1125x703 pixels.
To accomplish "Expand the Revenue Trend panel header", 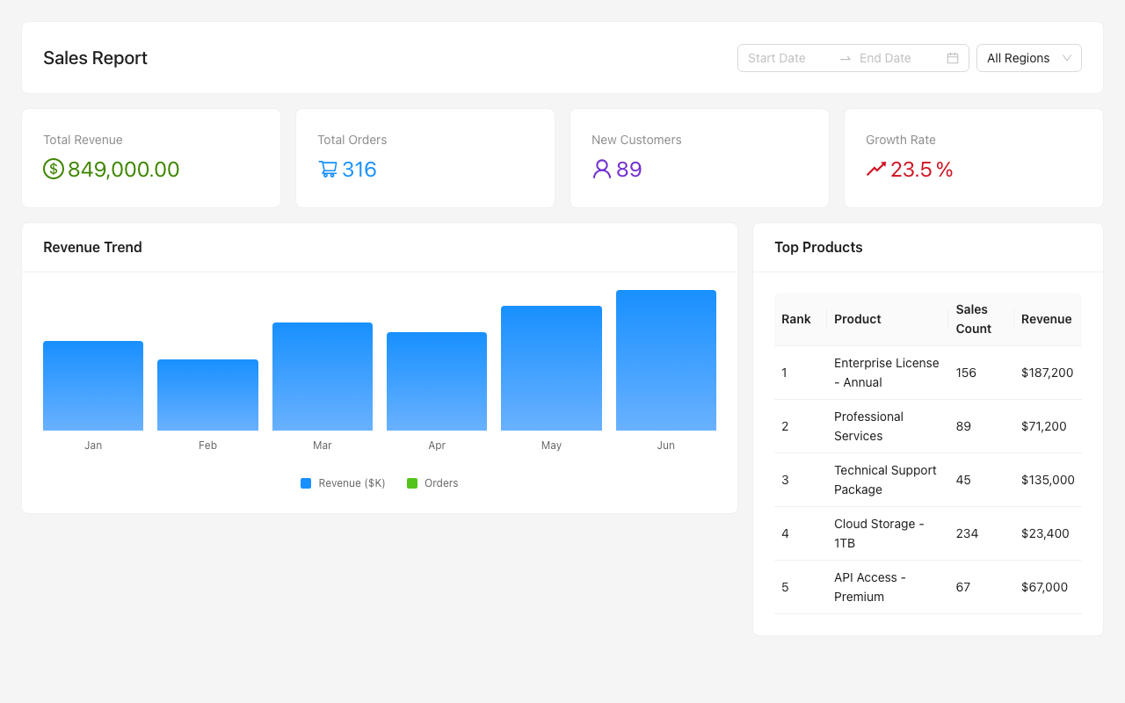I will pyautogui.click(x=92, y=247).
